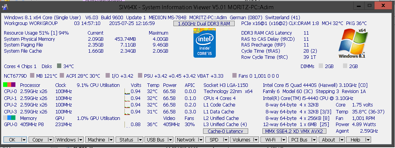Expand the PCI Bus dropdown arrow
Screen dimensions: 395x148
(x=314, y=140)
